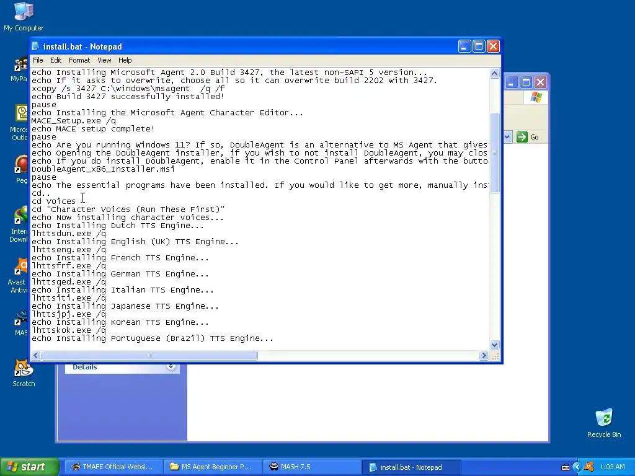Click the Notepad title bar icon
The image size is (635, 476).
(x=36, y=46)
